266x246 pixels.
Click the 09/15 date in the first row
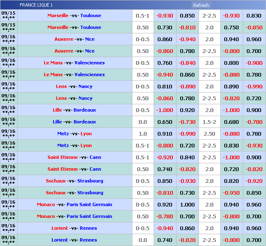[9, 13]
